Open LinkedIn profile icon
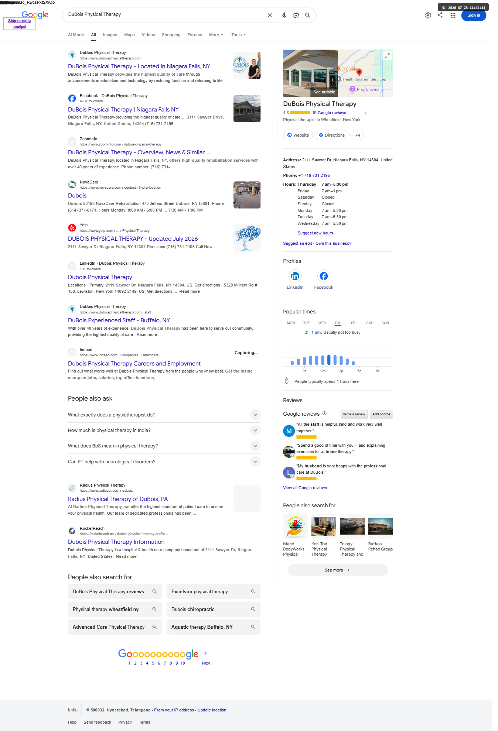Screen dimensions: 498x731 pyautogui.click(x=295, y=276)
